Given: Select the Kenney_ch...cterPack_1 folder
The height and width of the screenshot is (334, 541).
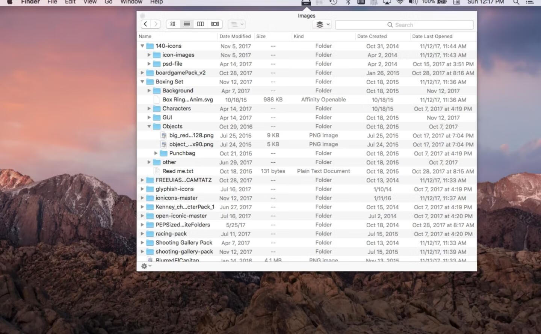Looking at the screenshot, I should (x=185, y=207).
